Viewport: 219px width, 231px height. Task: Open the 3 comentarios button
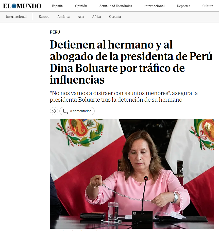point(77,111)
